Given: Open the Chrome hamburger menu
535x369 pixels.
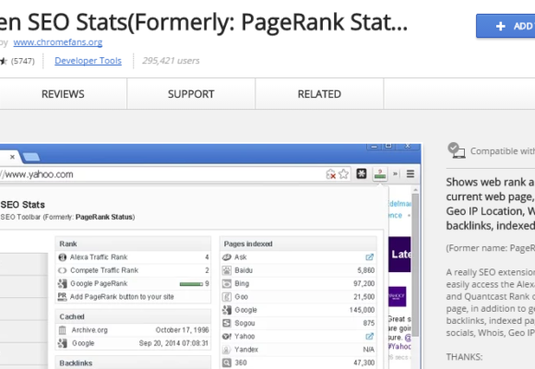Looking at the screenshot, I should pos(410,174).
